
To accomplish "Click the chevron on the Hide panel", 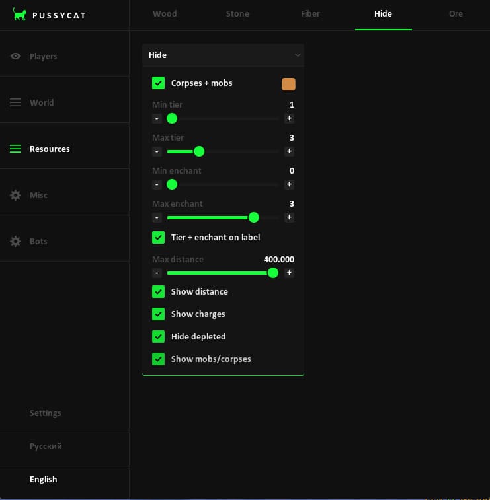I will pos(297,55).
